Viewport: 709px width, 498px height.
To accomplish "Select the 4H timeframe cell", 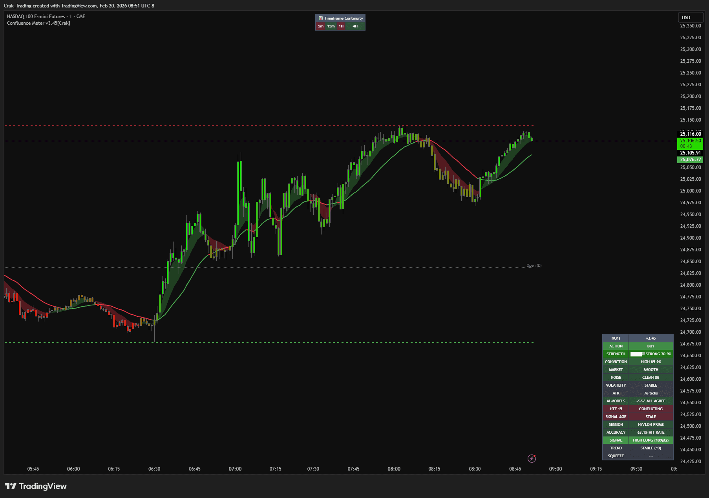I will [x=355, y=26].
